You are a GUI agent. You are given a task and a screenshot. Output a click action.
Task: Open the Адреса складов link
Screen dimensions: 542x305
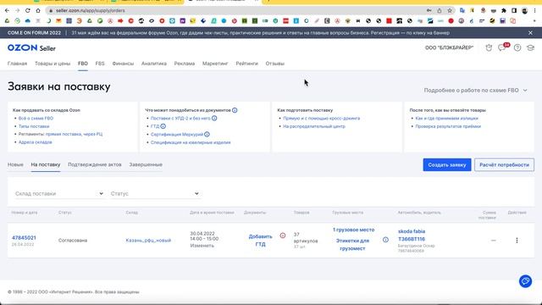coord(36,142)
